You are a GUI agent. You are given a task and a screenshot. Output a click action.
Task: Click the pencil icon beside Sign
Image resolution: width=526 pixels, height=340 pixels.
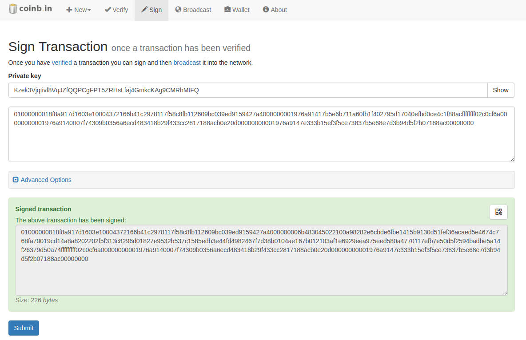coord(144,10)
